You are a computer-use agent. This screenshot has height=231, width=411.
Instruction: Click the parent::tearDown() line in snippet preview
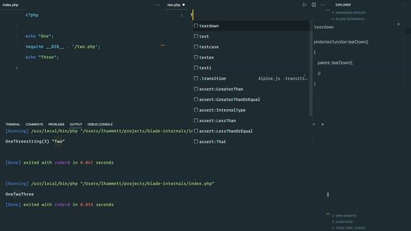tap(335, 63)
